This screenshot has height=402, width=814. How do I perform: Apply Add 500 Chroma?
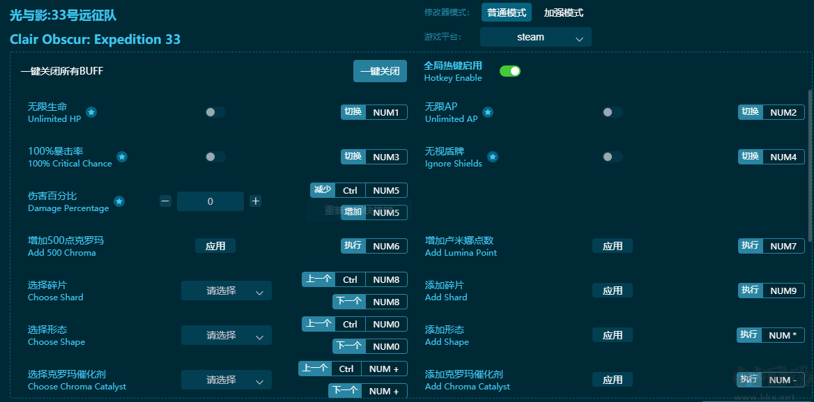click(x=215, y=246)
